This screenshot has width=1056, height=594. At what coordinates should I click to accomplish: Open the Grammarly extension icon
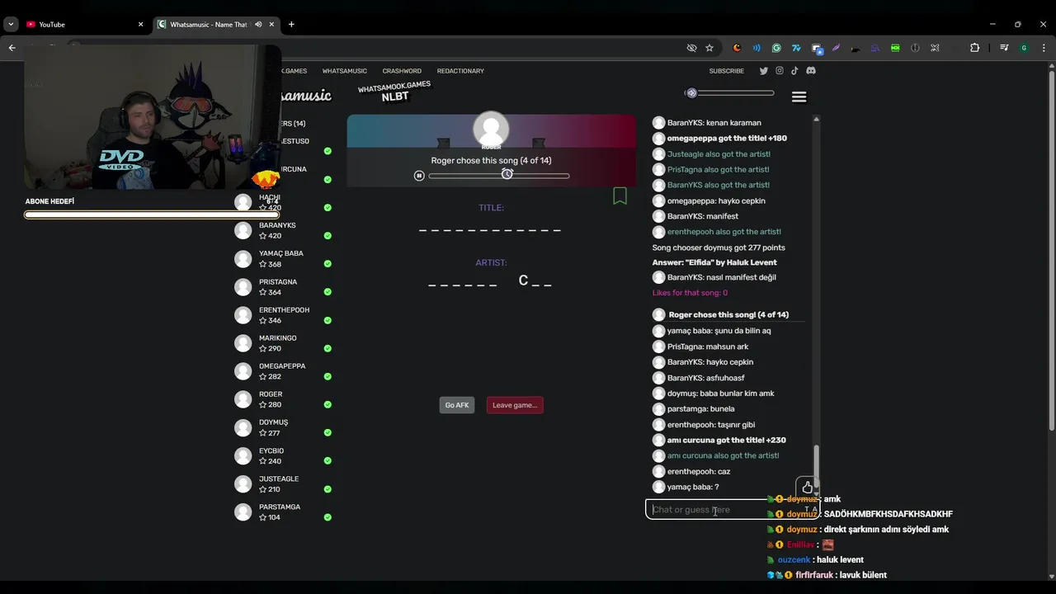point(776,48)
